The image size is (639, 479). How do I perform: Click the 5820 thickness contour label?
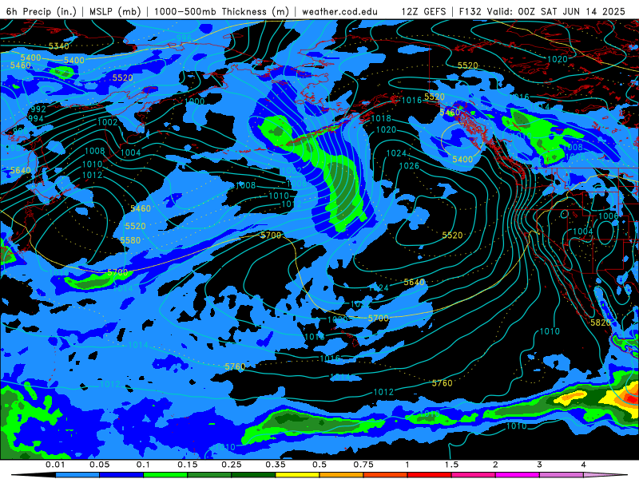601,323
